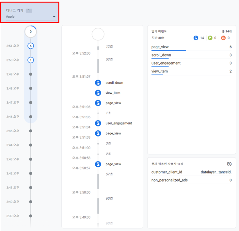
Task: Click the debug device count badge 1
Action: 29,10
